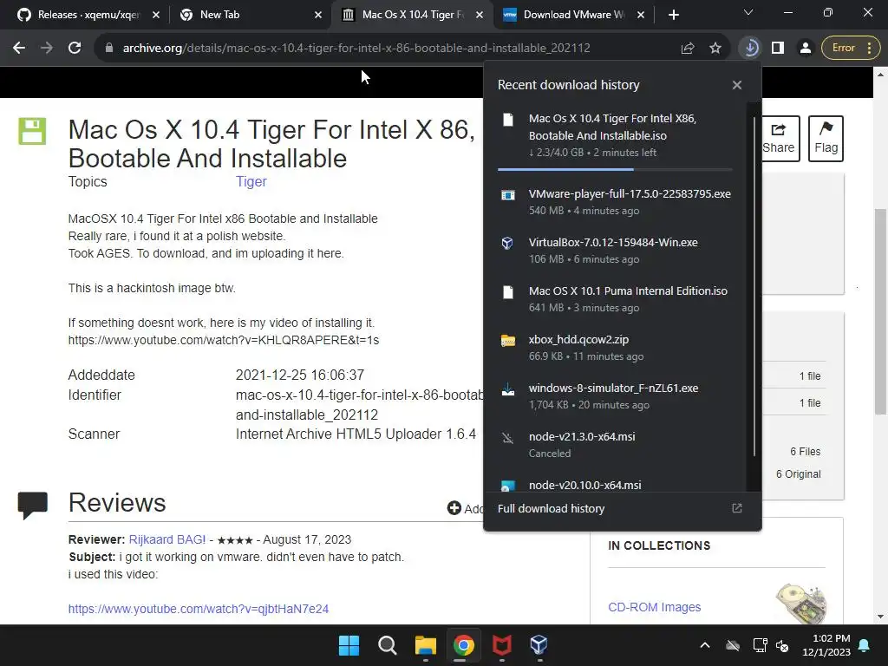Image resolution: width=888 pixels, height=666 pixels.
Task: Open the side panel icon
Action: (778, 49)
